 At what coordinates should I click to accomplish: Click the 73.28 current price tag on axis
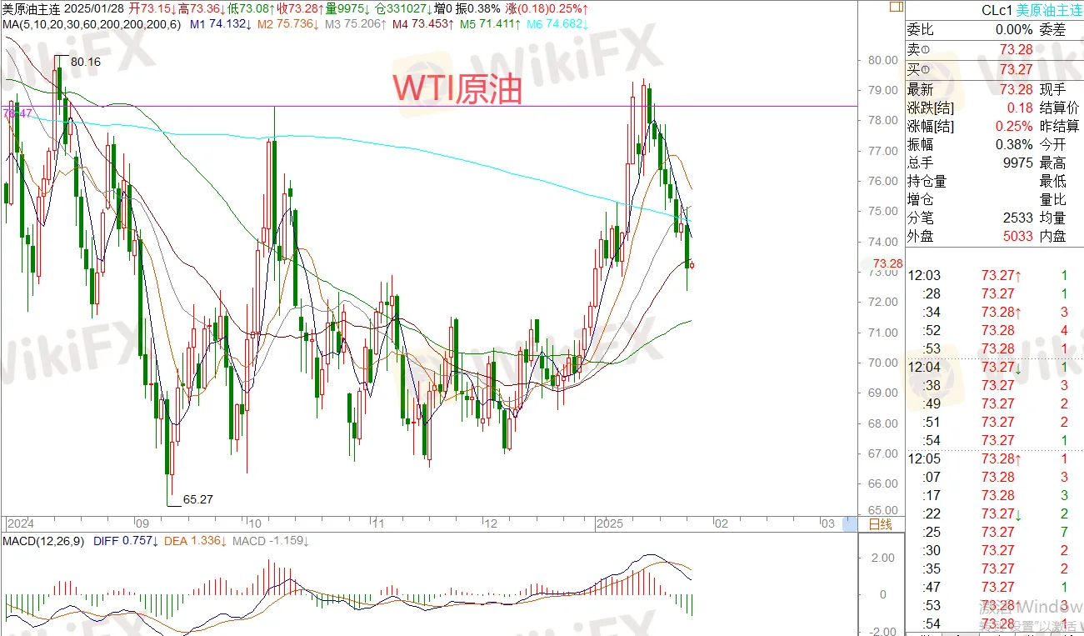point(890,263)
